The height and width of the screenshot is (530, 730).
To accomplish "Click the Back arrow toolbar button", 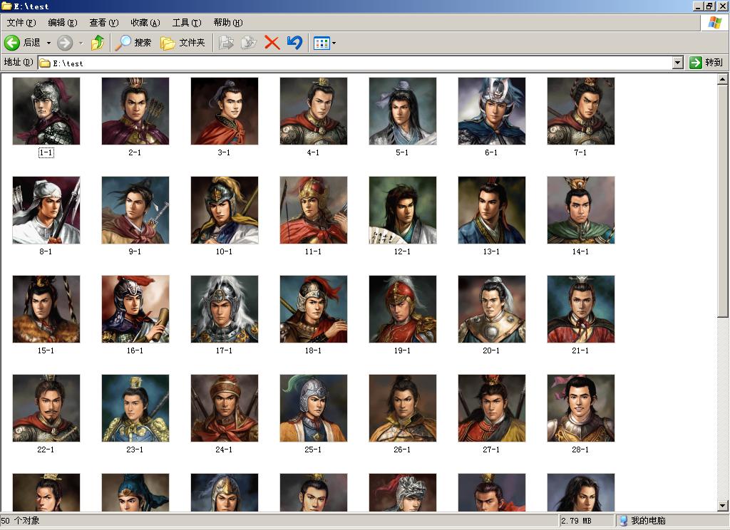I will (12, 43).
